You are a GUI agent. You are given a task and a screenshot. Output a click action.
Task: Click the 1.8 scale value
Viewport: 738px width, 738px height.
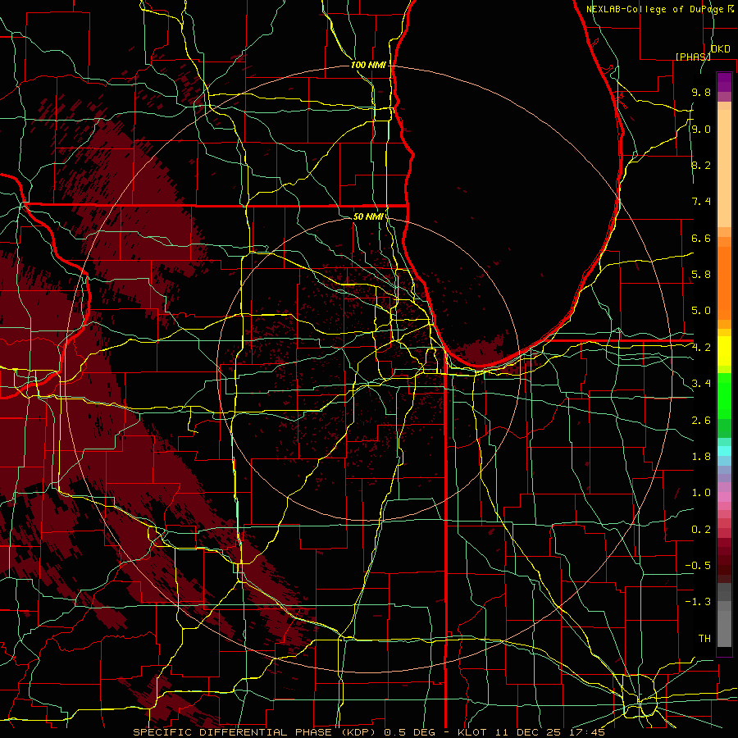point(701,457)
